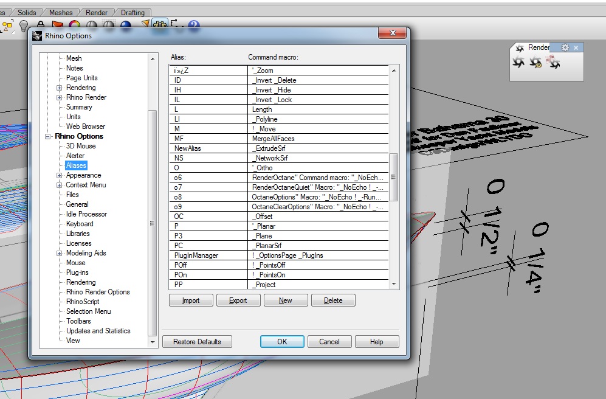Expand the Rendering document properties node

(59, 88)
